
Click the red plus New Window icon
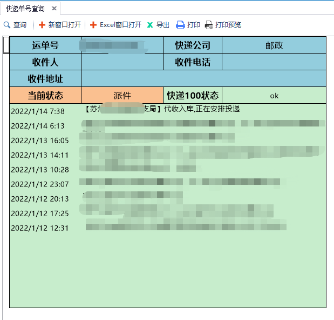pyautogui.click(x=42, y=25)
